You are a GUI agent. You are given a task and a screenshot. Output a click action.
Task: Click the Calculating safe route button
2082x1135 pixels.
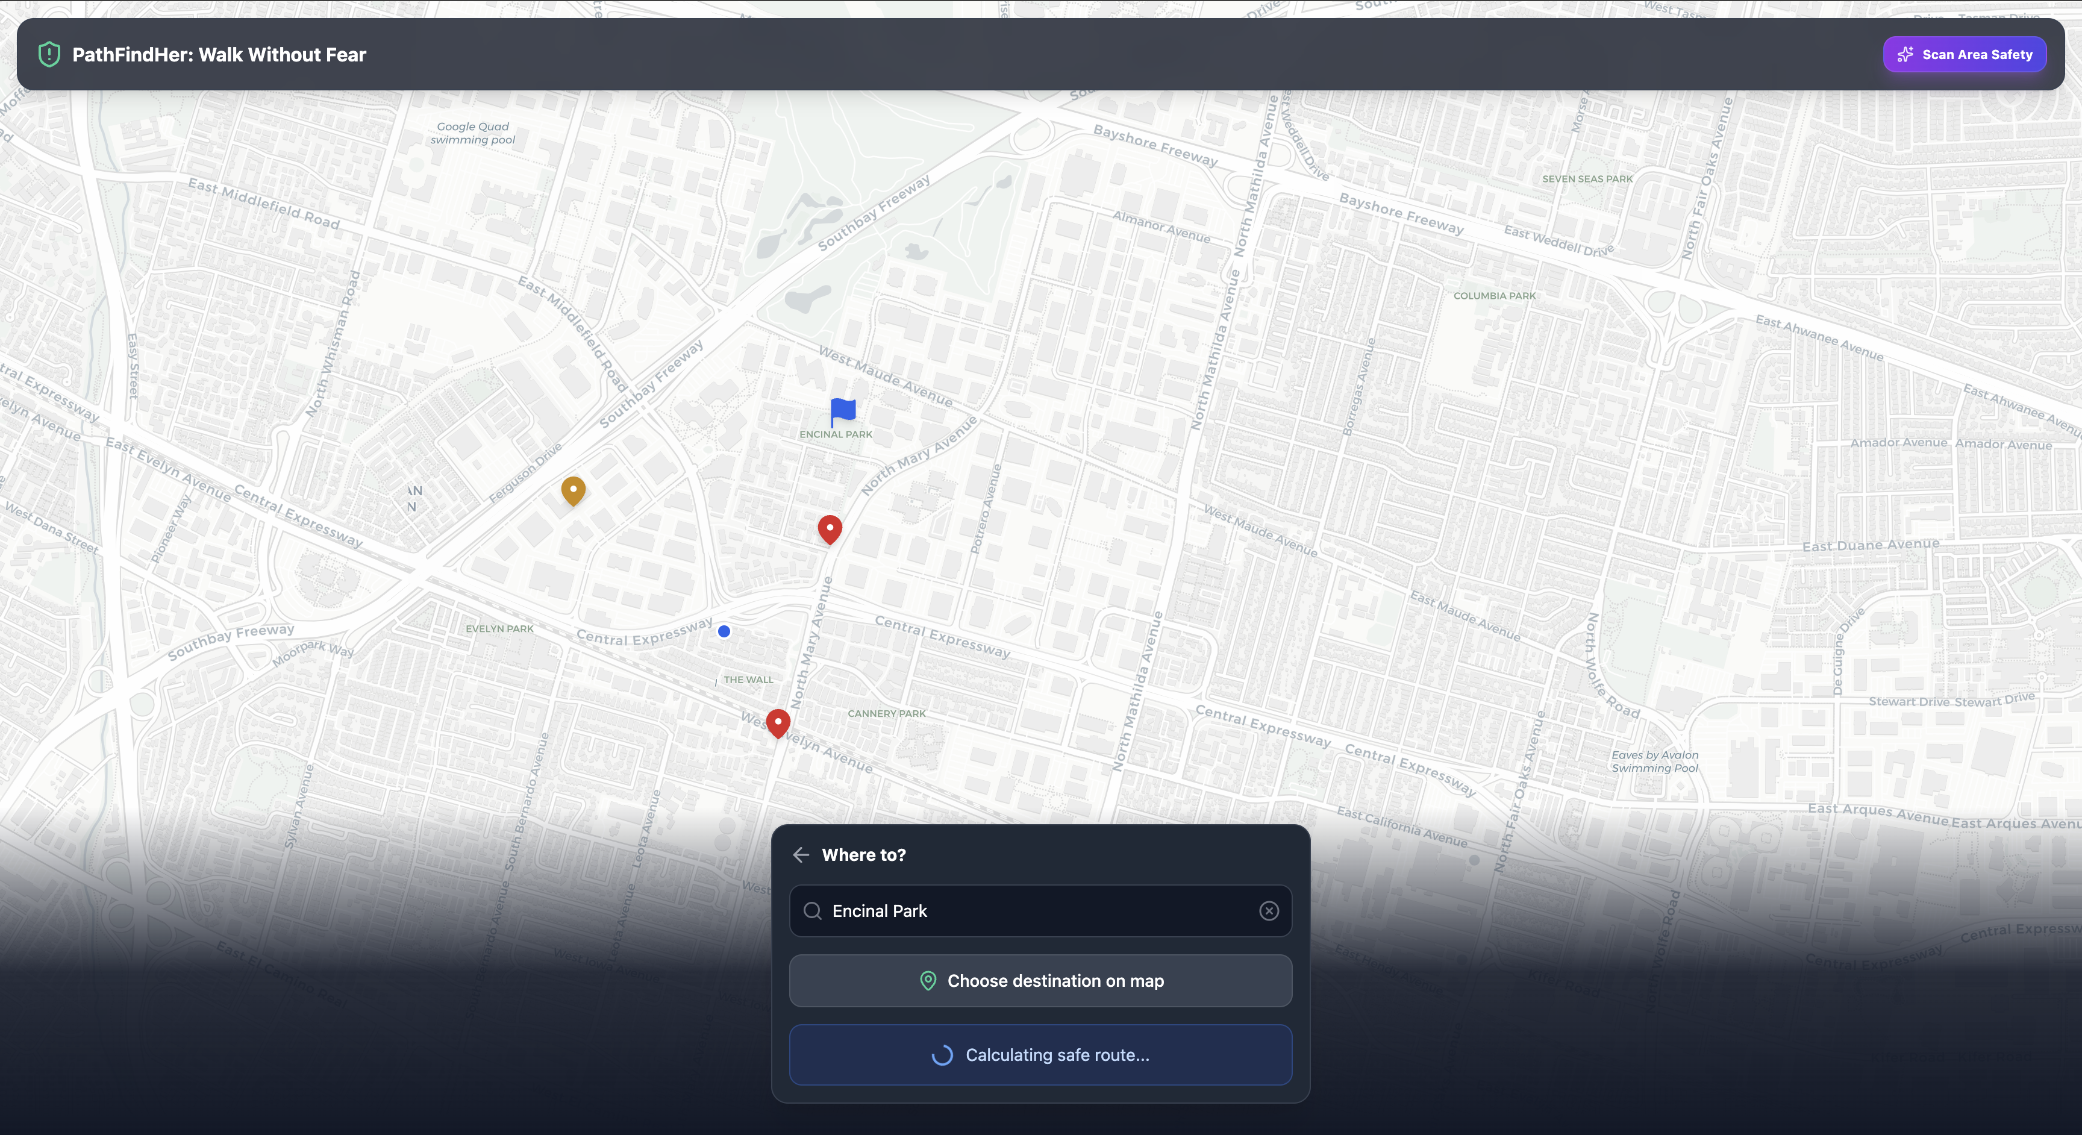[x=1040, y=1055]
